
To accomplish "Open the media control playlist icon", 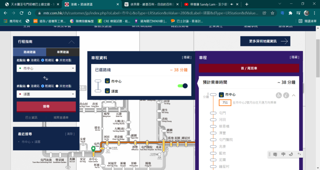I will [298, 13].
